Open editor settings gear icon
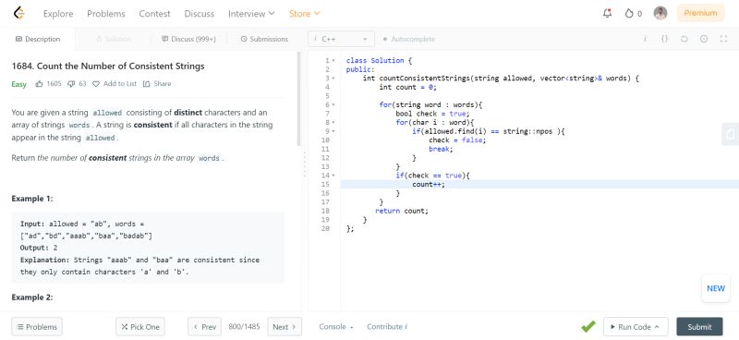Screen dimensions: 739x340 [704, 39]
